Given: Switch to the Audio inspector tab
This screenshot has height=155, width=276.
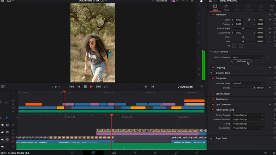Looking at the screenshot, I should click(226, 7).
